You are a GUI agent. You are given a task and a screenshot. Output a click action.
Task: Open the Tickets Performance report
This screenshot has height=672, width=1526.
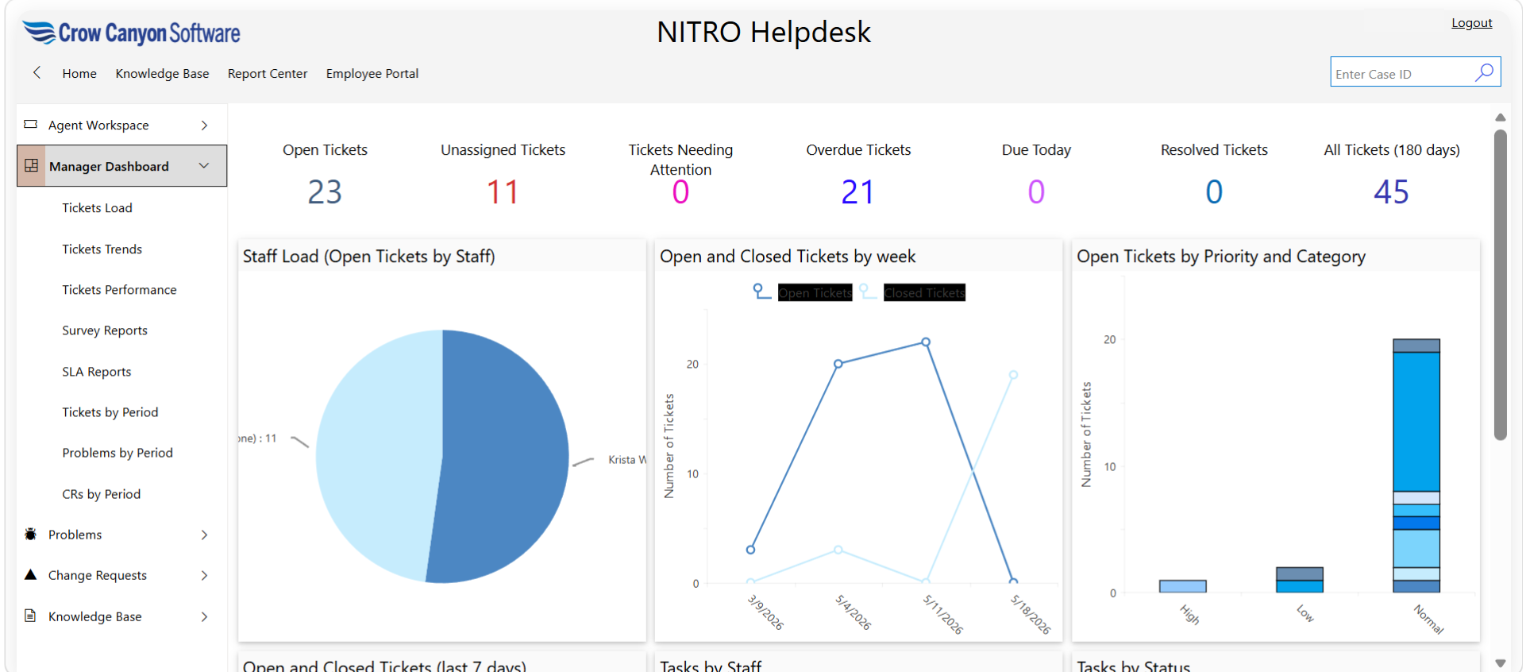coord(119,289)
